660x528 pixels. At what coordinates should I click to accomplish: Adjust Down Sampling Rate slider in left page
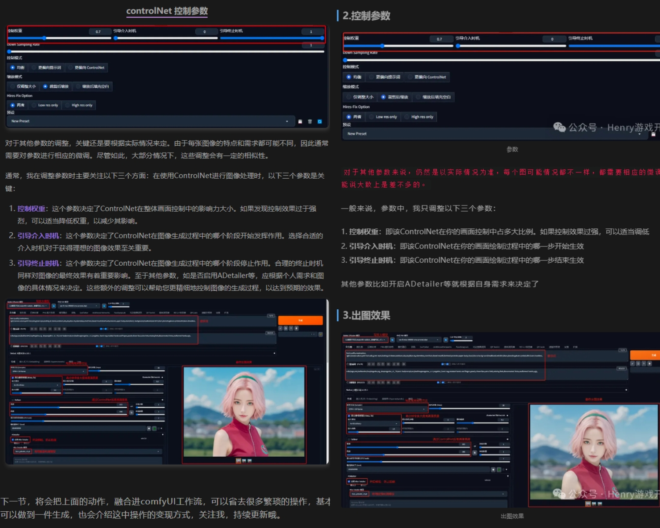(x=165, y=51)
